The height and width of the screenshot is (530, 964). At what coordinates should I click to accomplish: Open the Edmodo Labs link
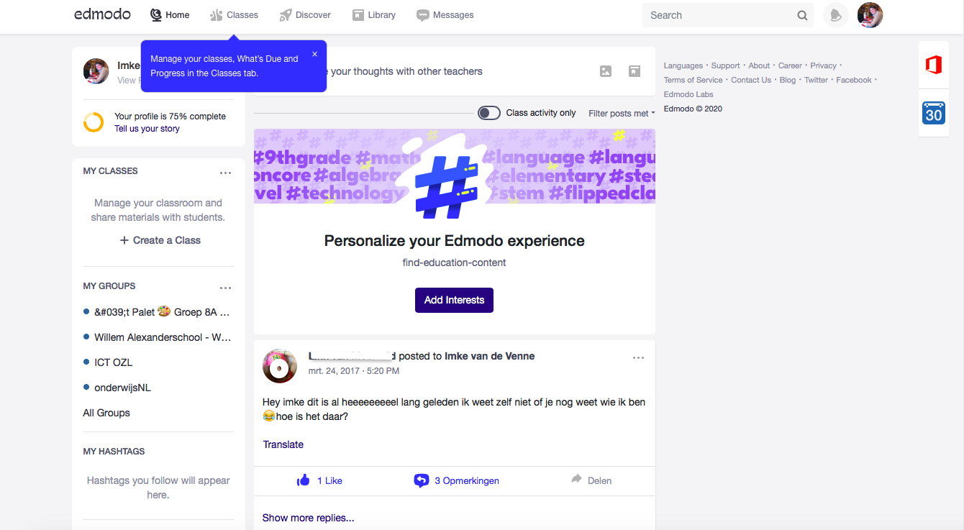(x=688, y=94)
